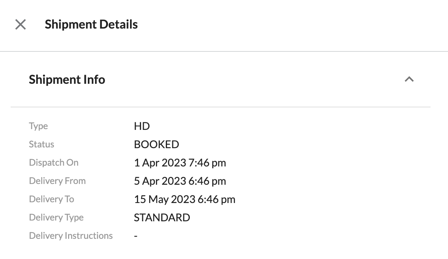448x259 pixels.
Task: Click the Delivery Type label
Action: (56, 217)
